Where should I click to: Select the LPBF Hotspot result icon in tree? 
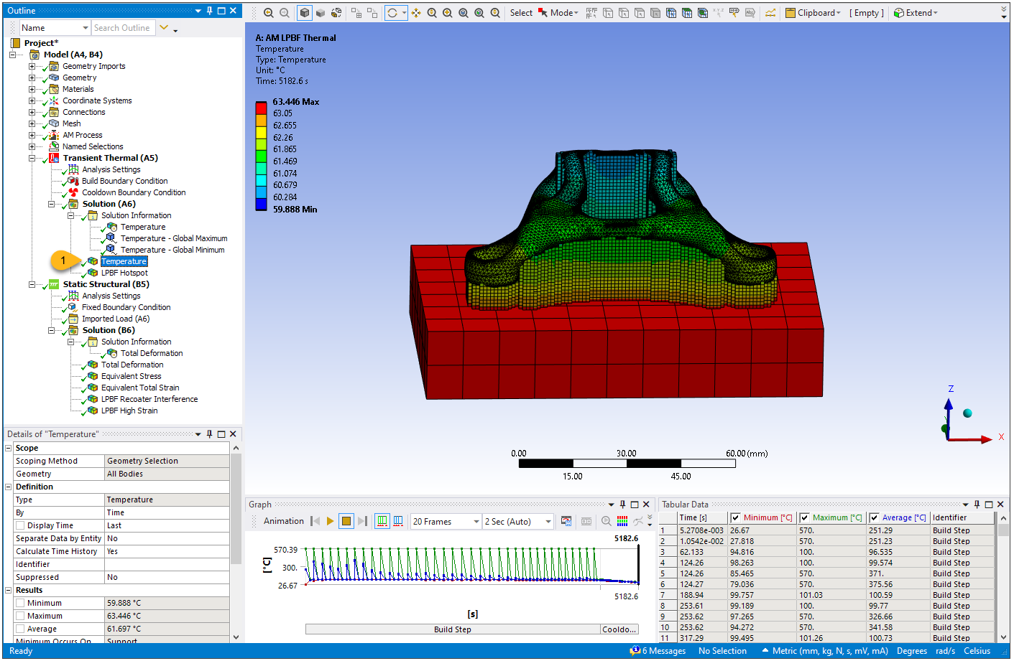pyautogui.click(x=93, y=273)
